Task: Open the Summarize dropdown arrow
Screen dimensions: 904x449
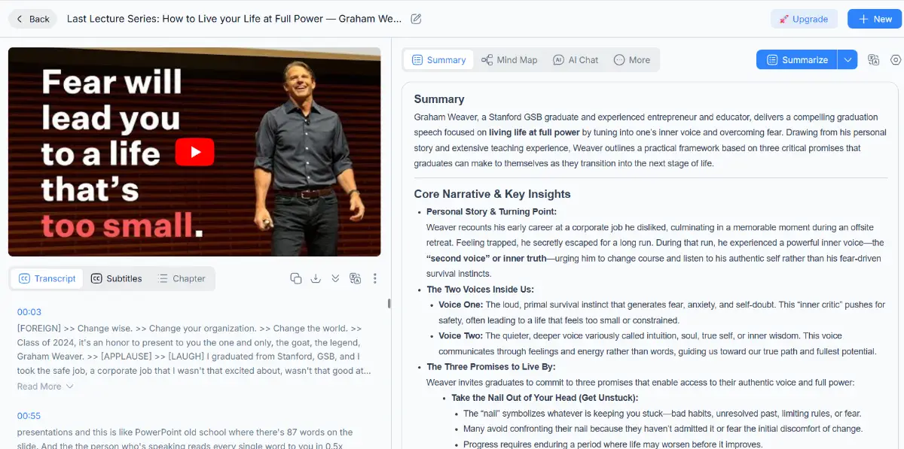Action: pyautogui.click(x=847, y=60)
